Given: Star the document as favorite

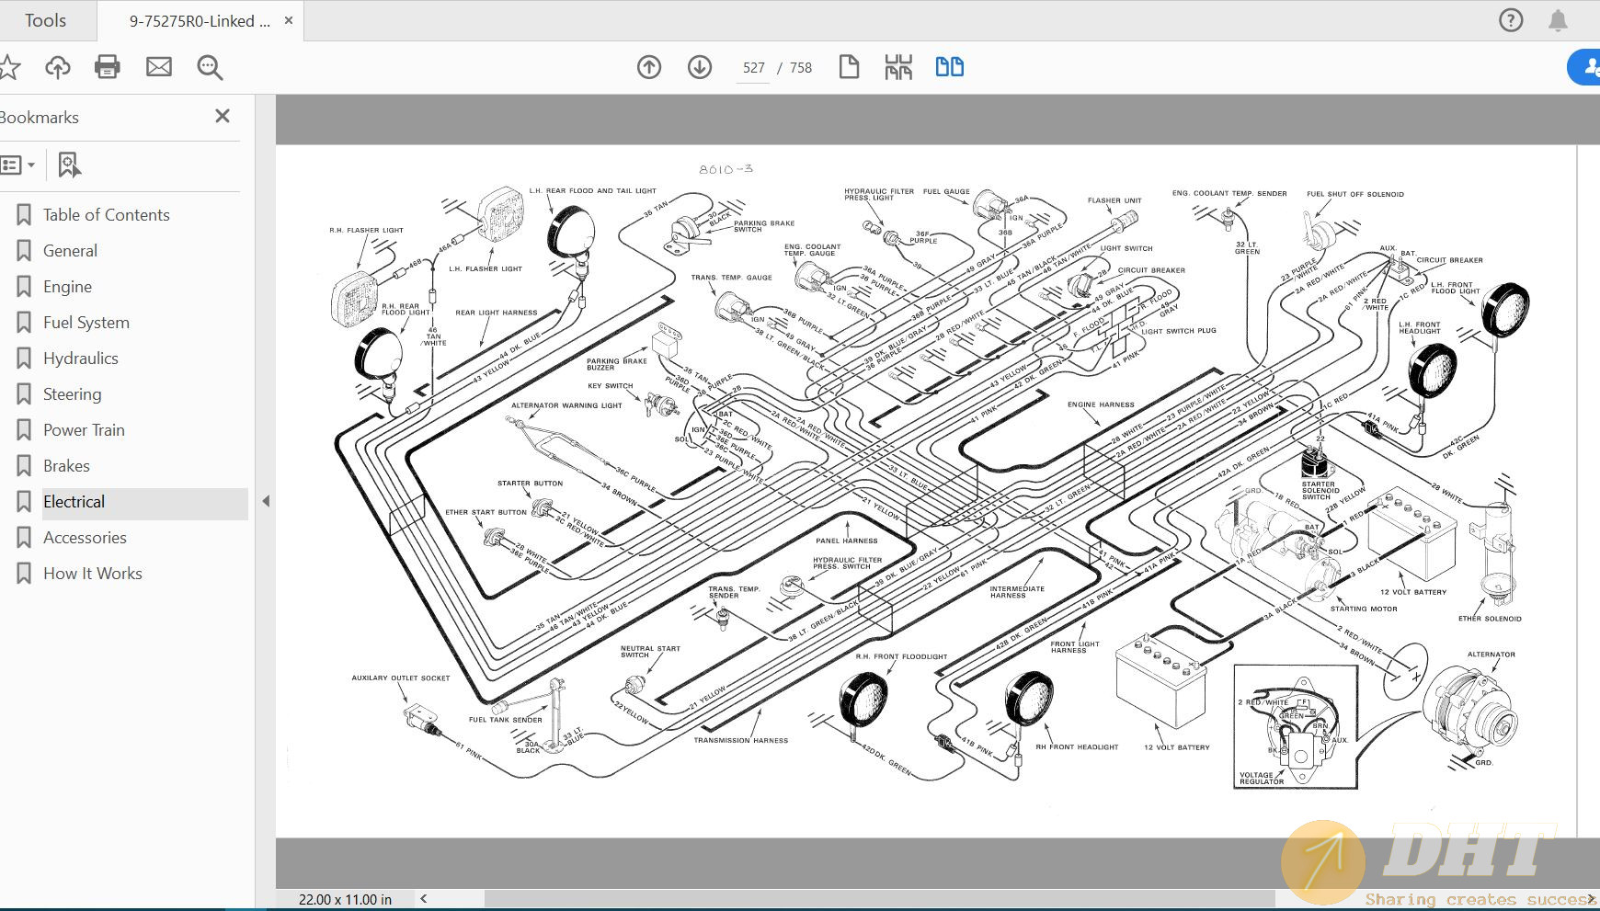Looking at the screenshot, I should [x=10, y=66].
